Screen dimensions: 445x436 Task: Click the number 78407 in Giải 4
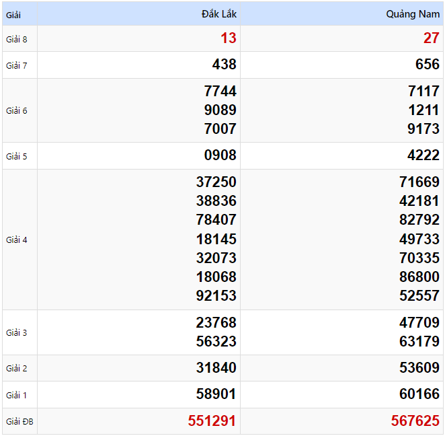click(x=216, y=219)
